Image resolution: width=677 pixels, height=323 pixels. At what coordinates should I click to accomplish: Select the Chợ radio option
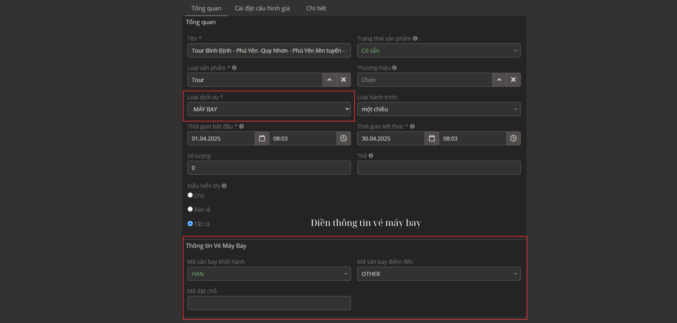pyautogui.click(x=190, y=195)
